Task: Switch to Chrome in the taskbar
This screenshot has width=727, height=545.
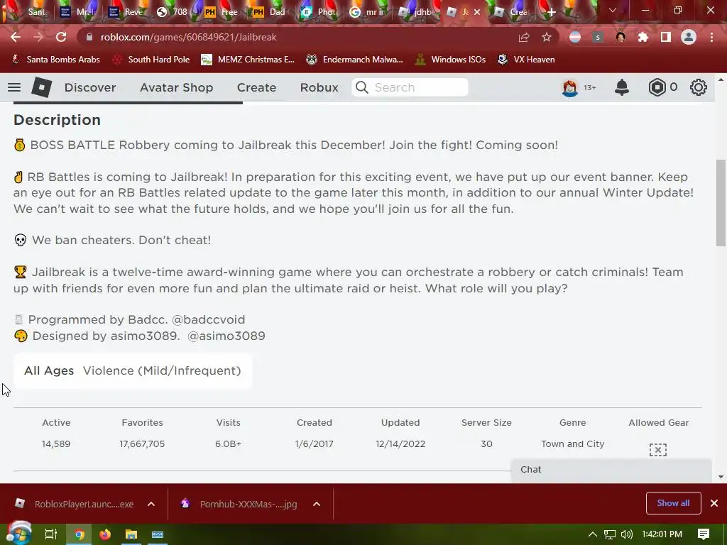Action: pos(80,534)
